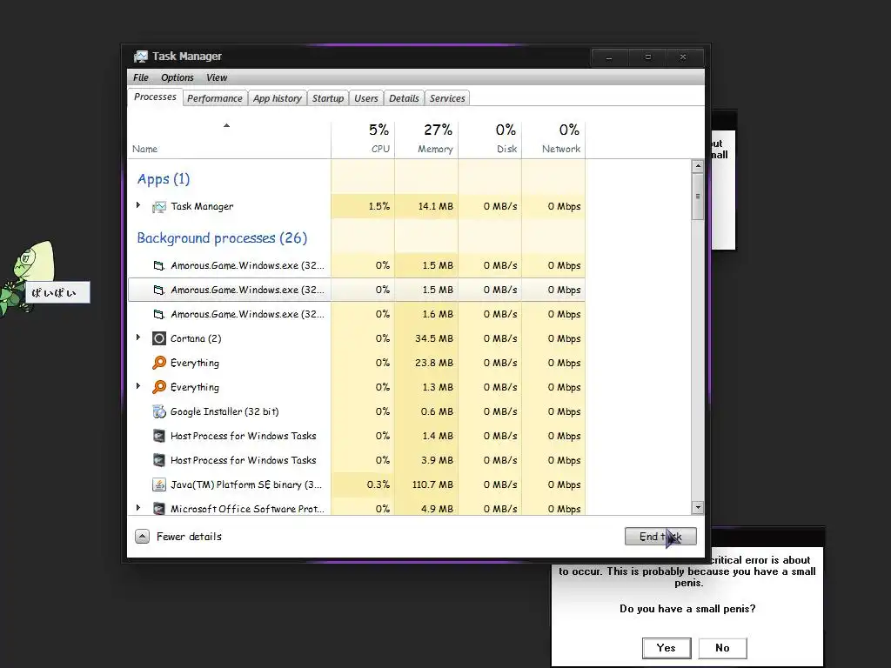
Task: Maximize the Task Manager window
Action: pos(647,57)
